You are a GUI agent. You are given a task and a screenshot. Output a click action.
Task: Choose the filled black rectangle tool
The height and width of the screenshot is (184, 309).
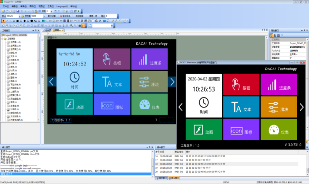18,21
